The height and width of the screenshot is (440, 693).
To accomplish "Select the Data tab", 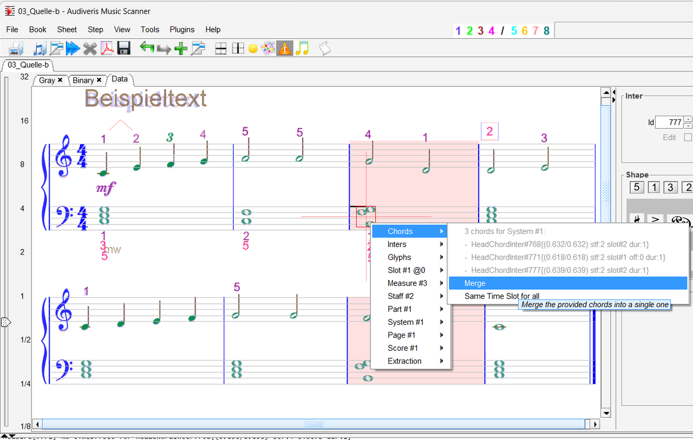I will click(x=120, y=79).
